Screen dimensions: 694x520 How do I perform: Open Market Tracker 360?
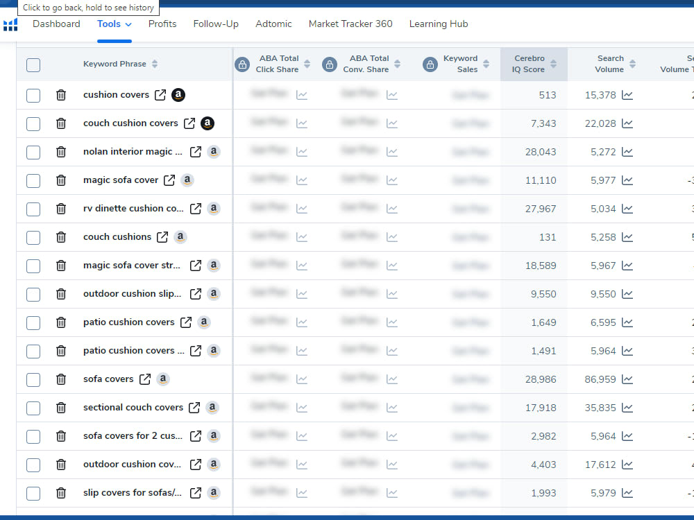pyautogui.click(x=350, y=24)
